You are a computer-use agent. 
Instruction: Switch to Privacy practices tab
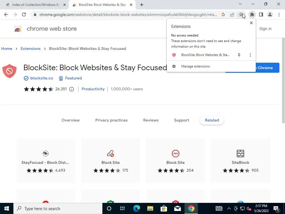(x=111, y=120)
